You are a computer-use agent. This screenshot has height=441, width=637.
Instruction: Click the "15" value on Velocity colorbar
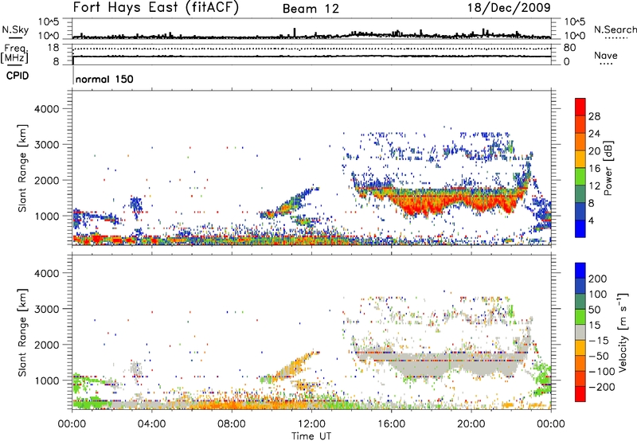pos(594,325)
